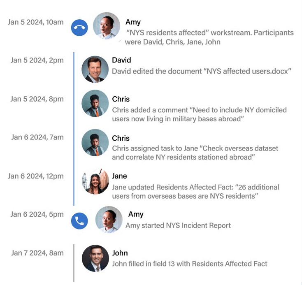302x285 pixels.
Task: Click "John filled in field 13" entry
Action: pyautogui.click(x=190, y=264)
